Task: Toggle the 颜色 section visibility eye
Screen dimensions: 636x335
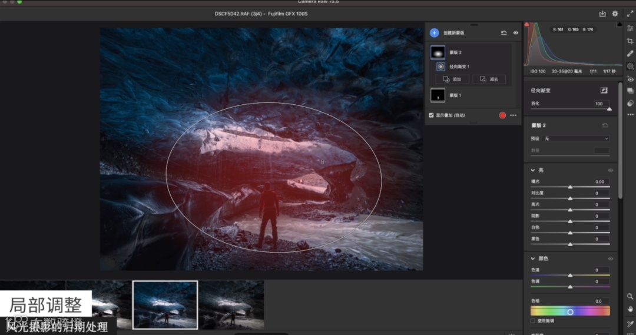Action: click(610, 258)
